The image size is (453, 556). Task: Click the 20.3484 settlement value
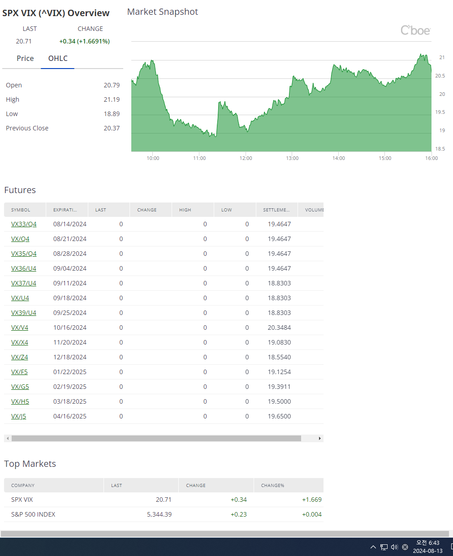tap(279, 328)
